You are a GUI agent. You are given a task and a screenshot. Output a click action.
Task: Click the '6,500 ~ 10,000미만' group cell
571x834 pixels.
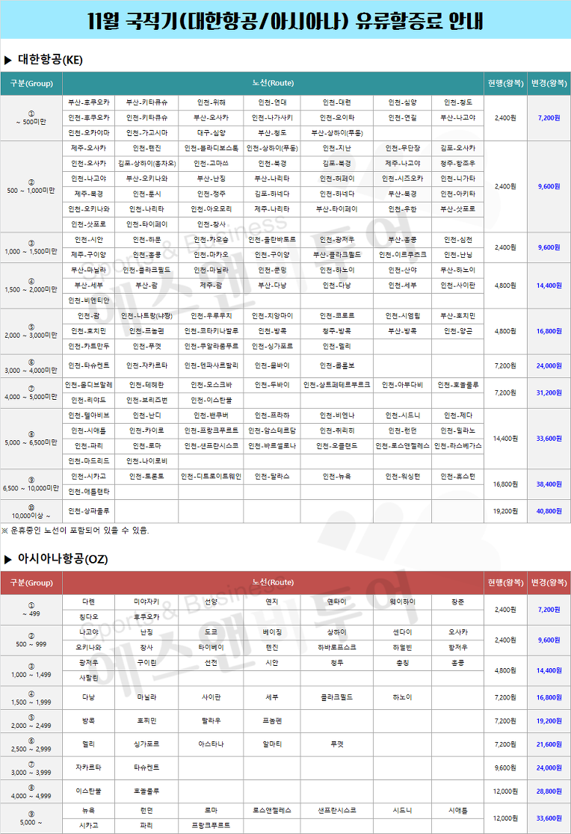click(31, 484)
